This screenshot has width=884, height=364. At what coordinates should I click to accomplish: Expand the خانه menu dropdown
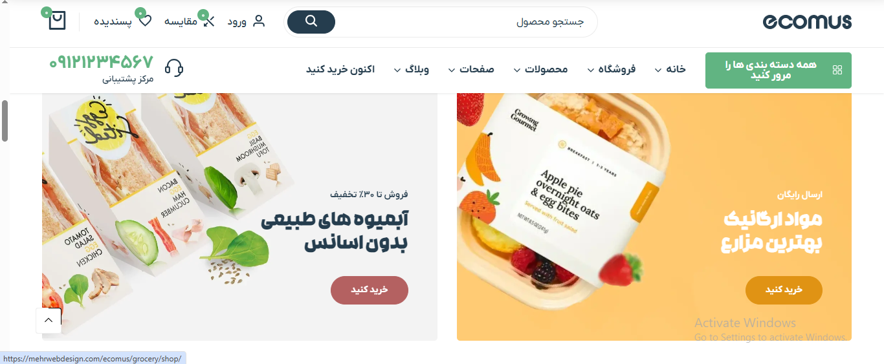pos(670,69)
